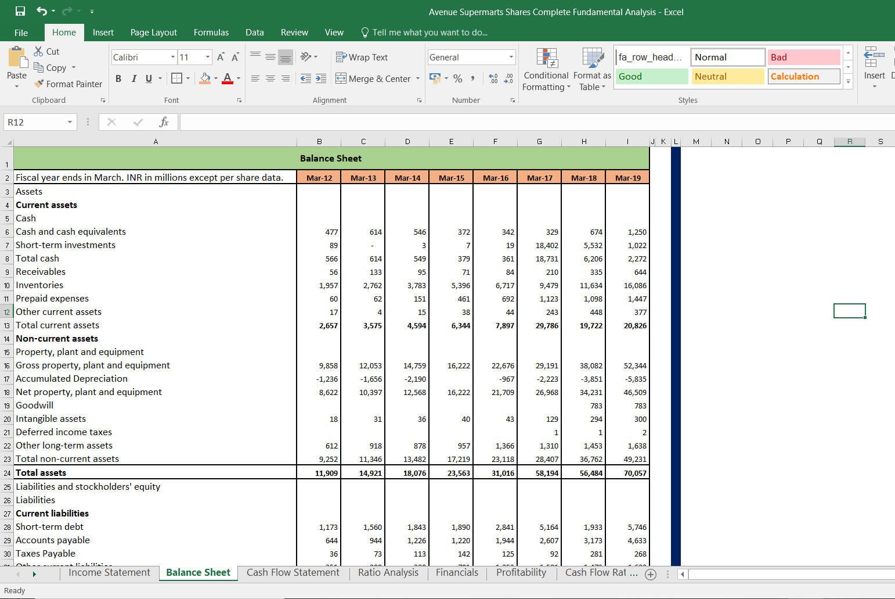
Task: Click the Accounting Number Format icon
Action: click(435, 78)
